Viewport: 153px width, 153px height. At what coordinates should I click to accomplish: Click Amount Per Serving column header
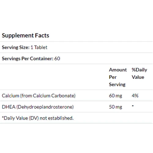(118, 77)
